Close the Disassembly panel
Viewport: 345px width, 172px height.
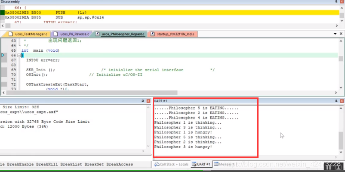point(342,2)
